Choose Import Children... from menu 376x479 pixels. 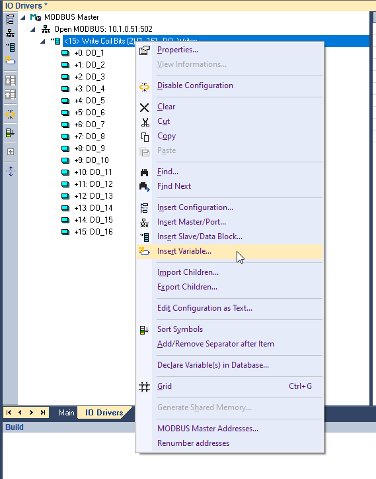click(188, 272)
